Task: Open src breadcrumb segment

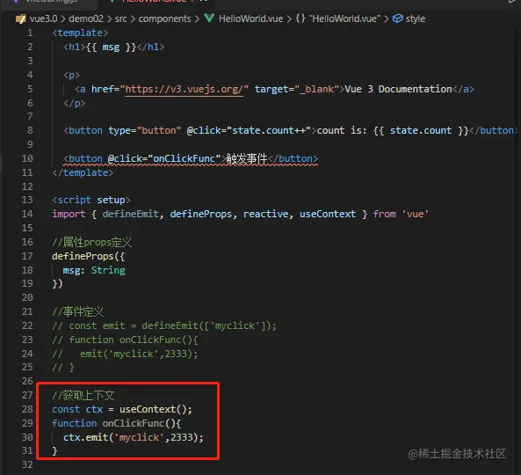Action: click(x=120, y=18)
